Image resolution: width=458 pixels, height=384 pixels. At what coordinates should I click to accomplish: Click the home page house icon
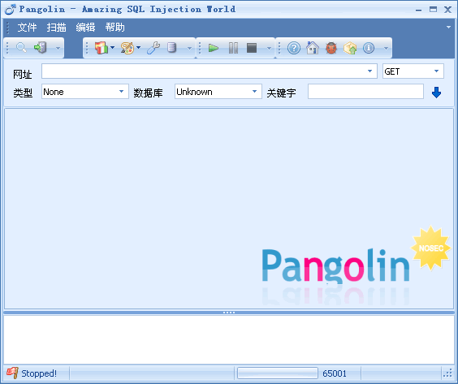tap(313, 48)
